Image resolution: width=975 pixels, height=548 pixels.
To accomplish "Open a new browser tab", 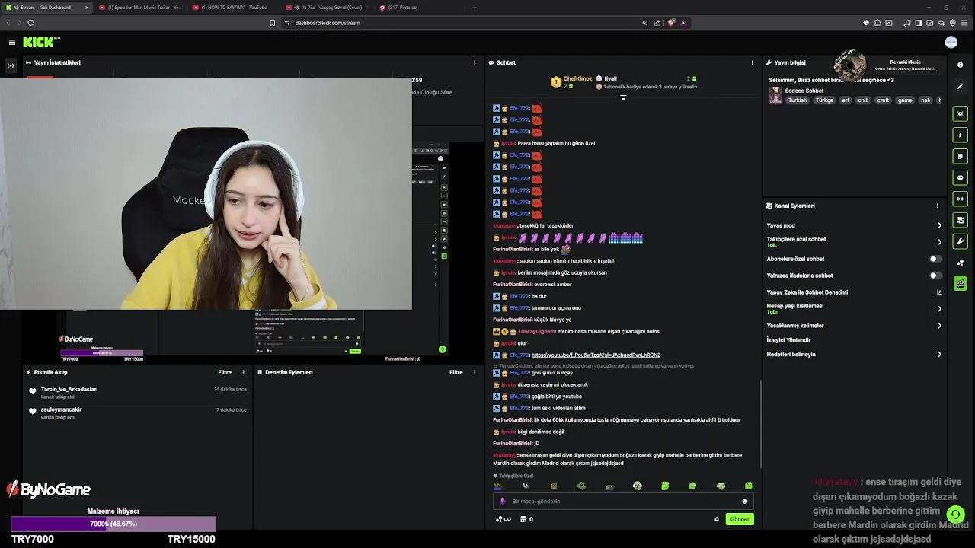I will [475, 8].
